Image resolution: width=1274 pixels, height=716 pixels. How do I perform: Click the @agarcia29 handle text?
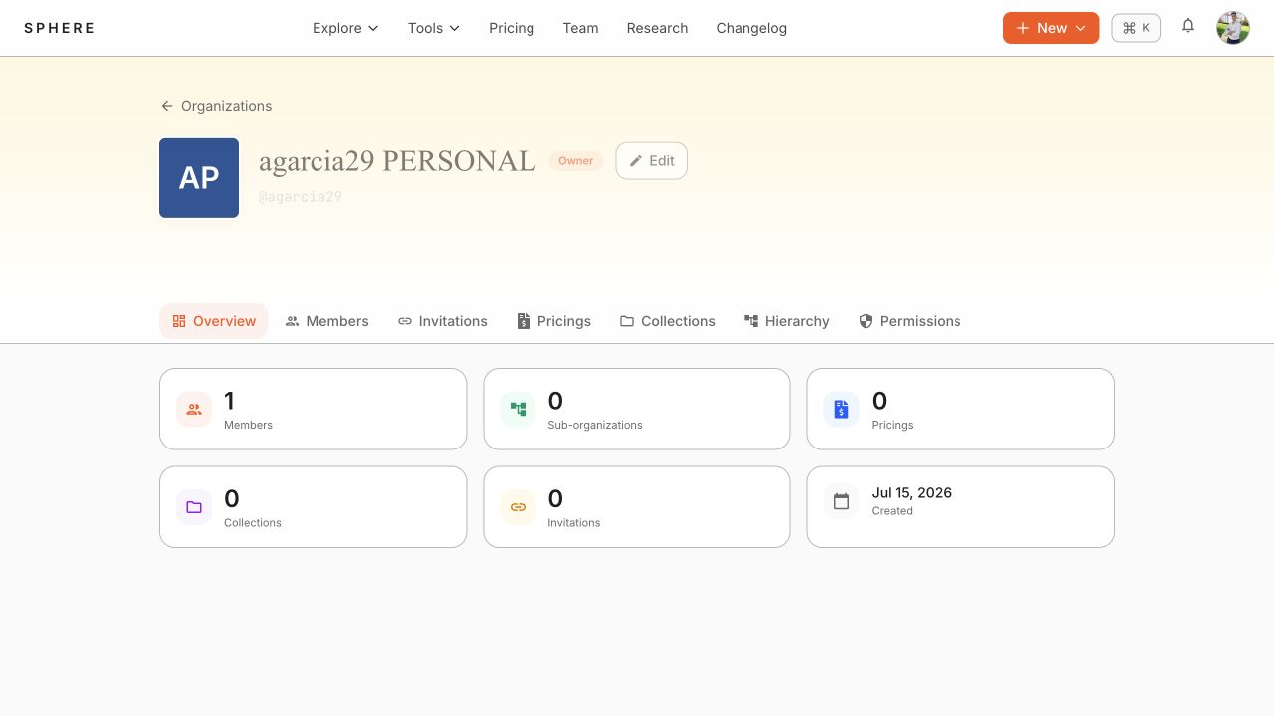[301, 197]
